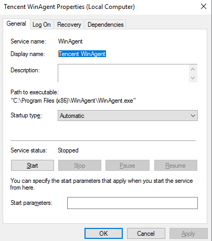Open the Dependencies tab
This screenshot has height=241, width=212.
[105, 25]
